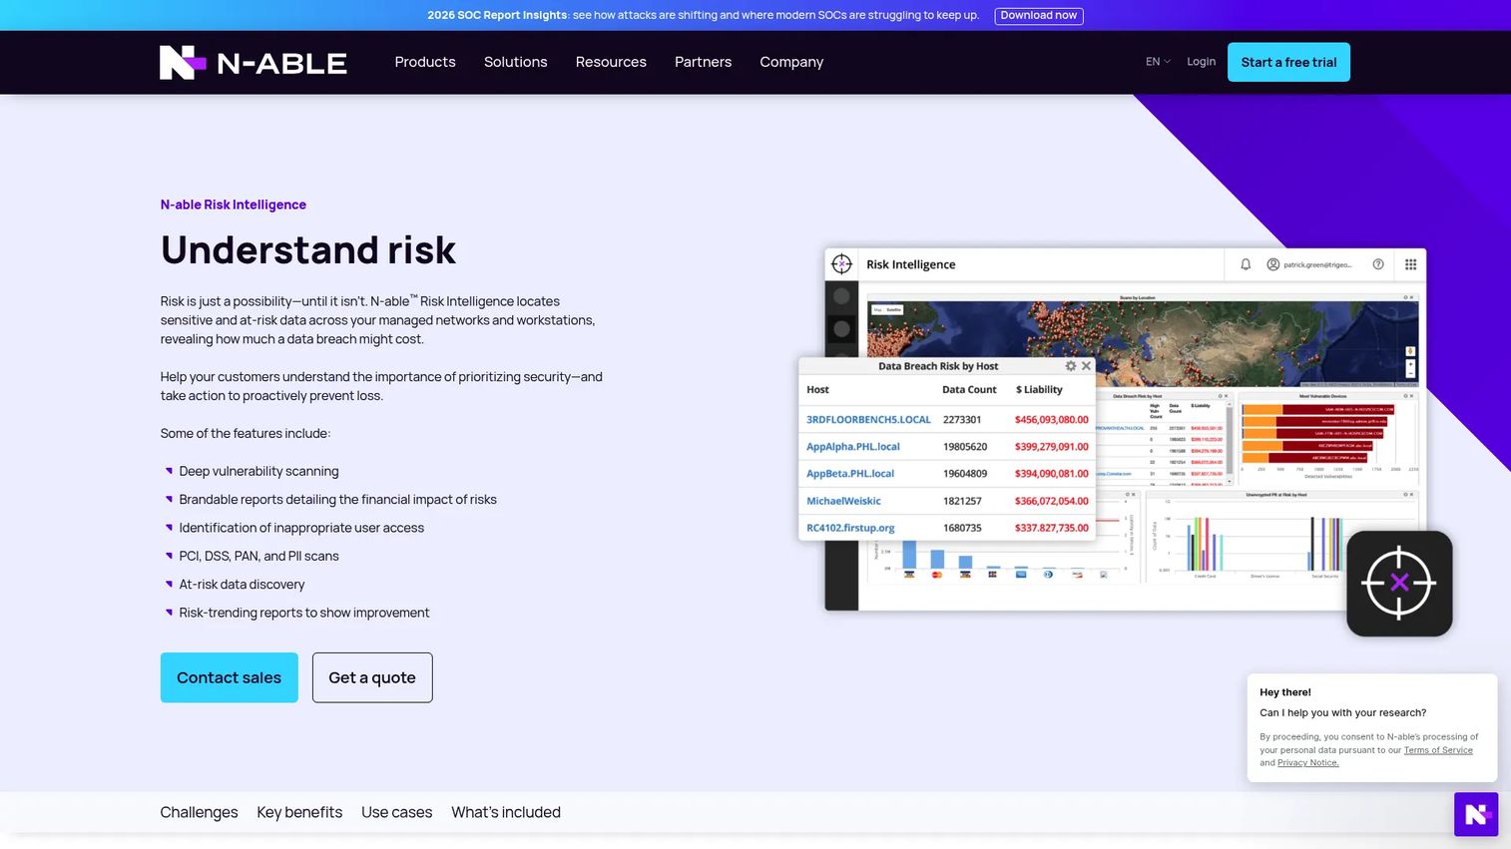Open the apps grid icon in dashboard
The width and height of the screenshot is (1511, 849).
[1411, 264]
